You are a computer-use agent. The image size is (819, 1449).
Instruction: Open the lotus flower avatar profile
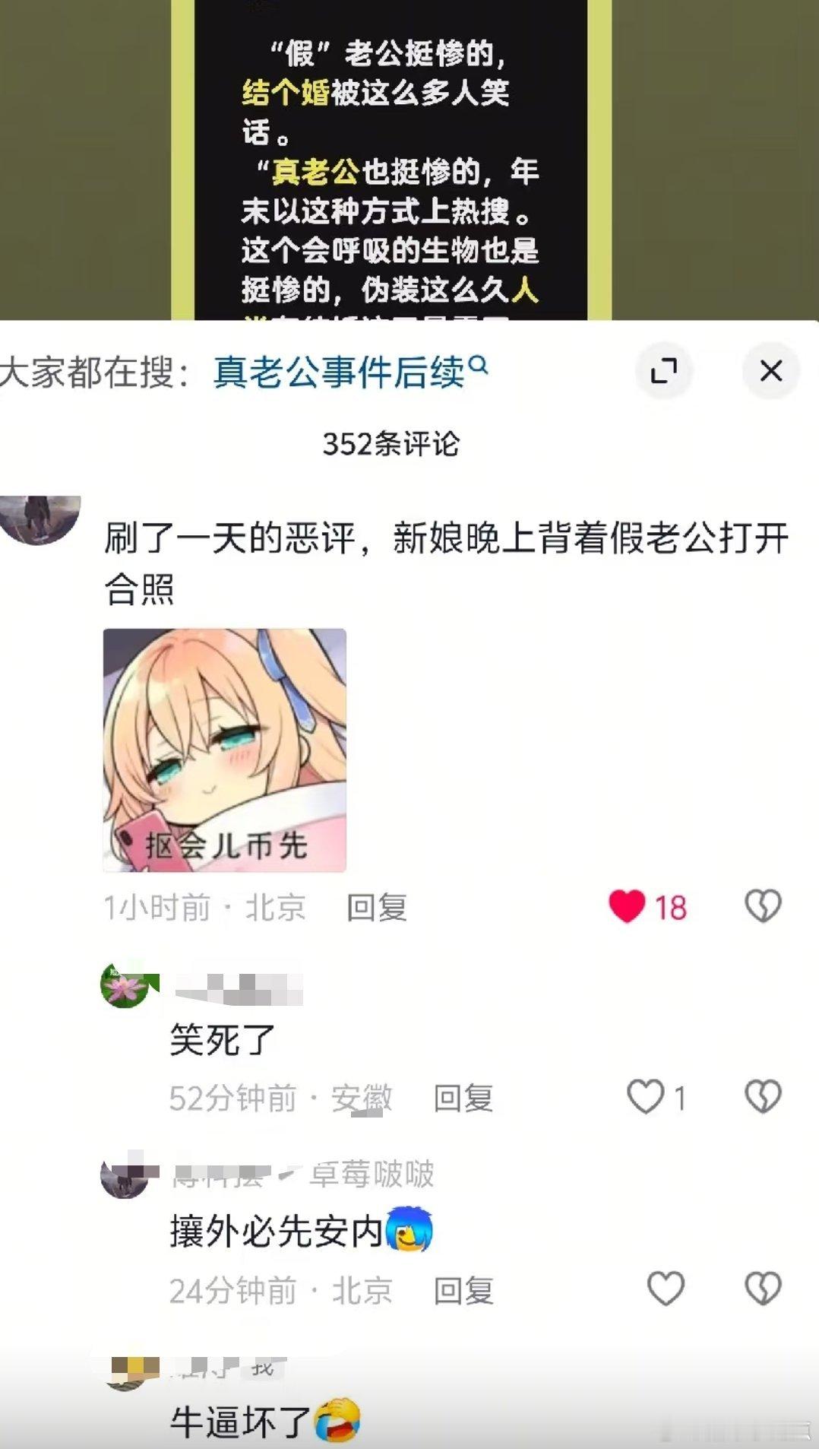point(125,986)
